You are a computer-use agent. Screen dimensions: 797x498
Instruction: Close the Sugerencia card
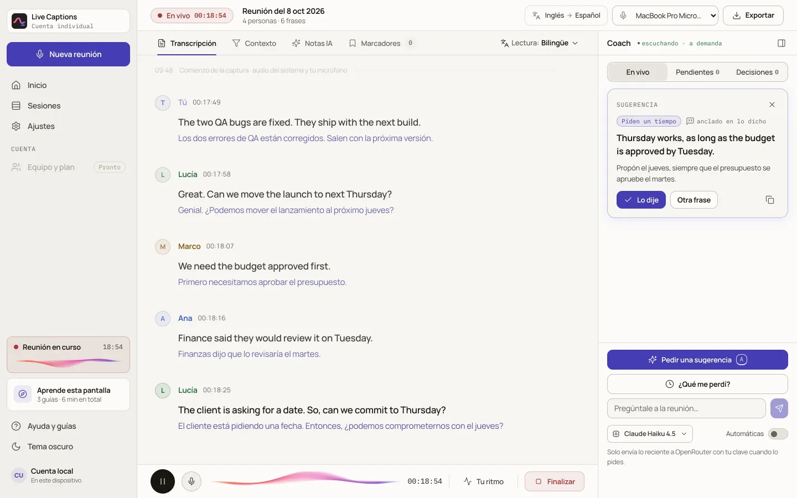coord(772,105)
